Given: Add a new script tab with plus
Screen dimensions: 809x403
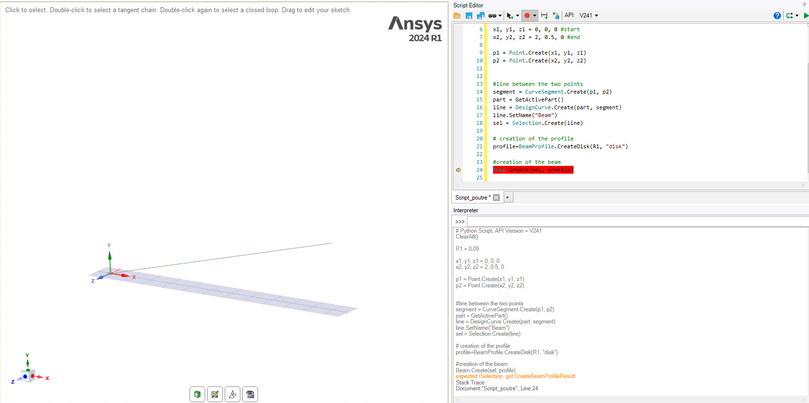Looking at the screenshot, I should point(508,198).
